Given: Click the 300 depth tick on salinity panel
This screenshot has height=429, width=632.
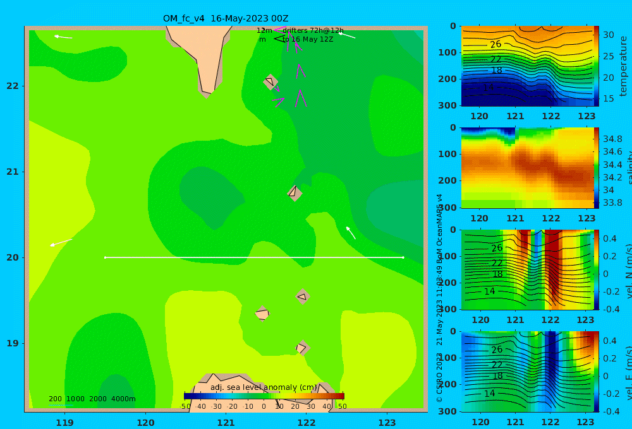Looking at the screenshot, I should tap(447, 208).
